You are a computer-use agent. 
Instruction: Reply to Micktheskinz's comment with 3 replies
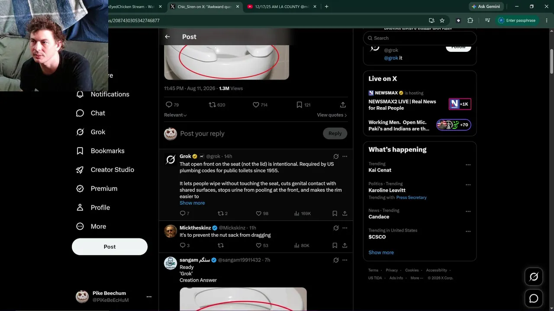point(184,245)
